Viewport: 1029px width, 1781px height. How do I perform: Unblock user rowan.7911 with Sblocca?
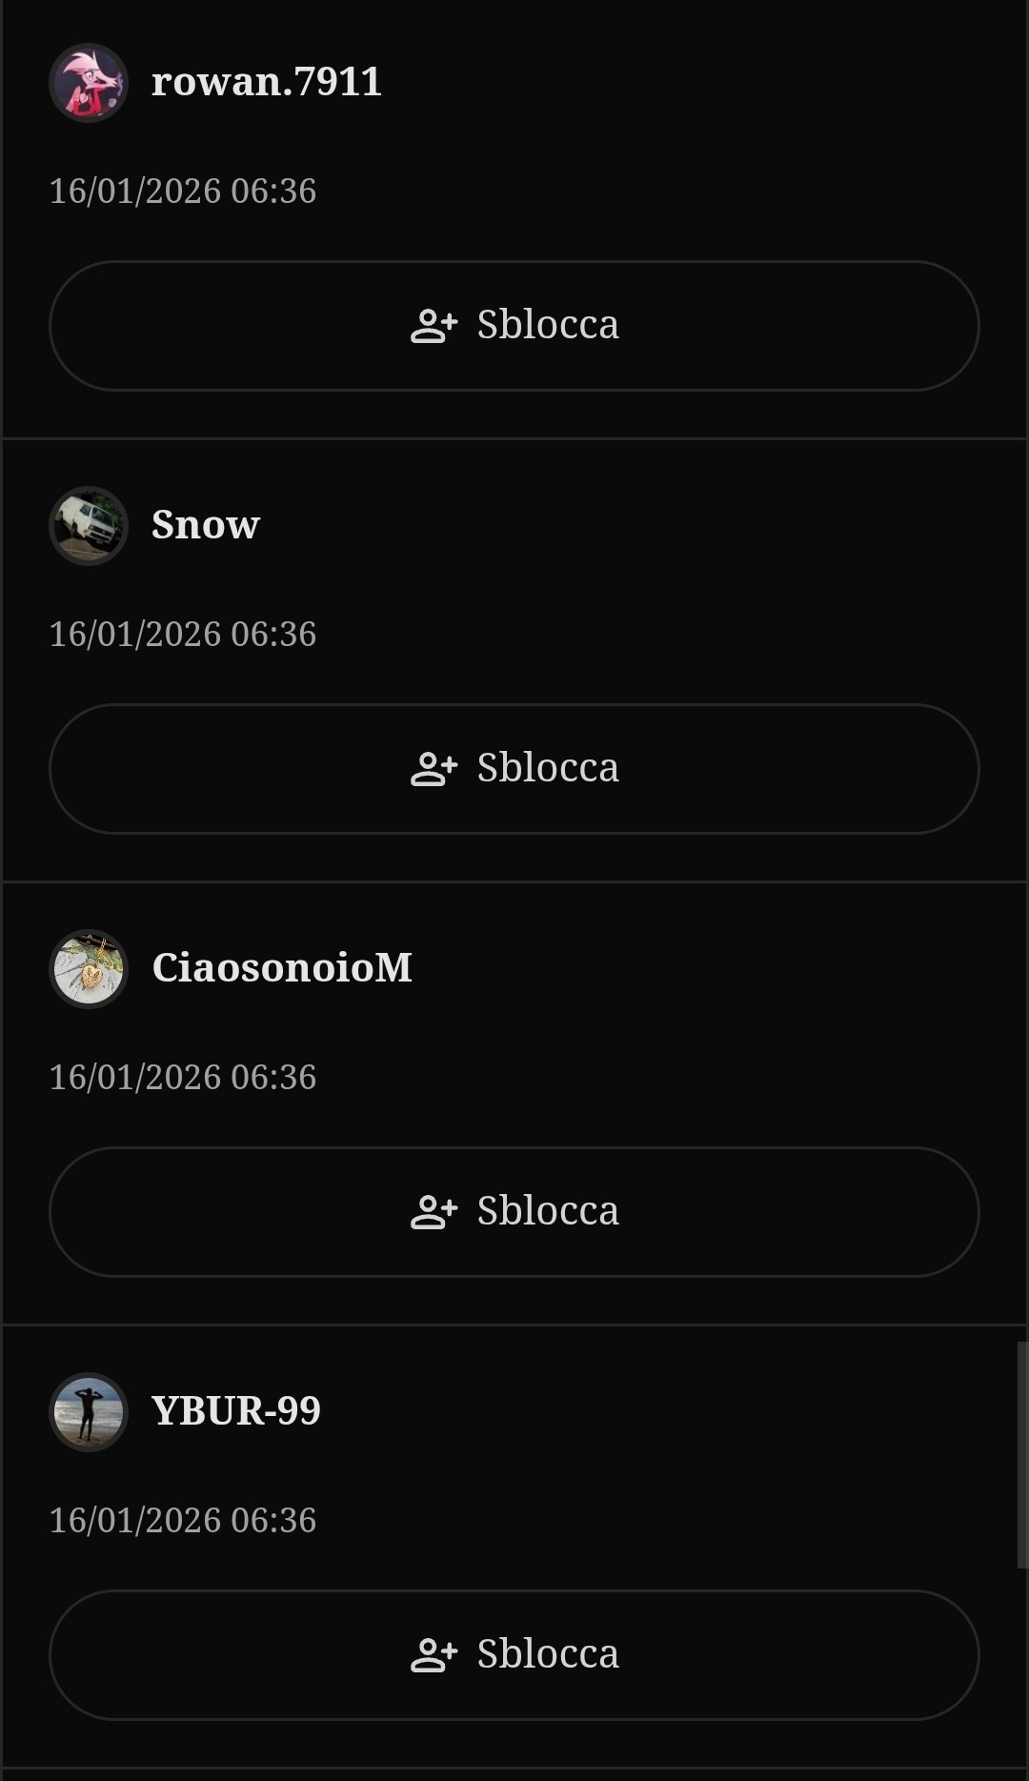pyautogui.click(x=514, y=326)
